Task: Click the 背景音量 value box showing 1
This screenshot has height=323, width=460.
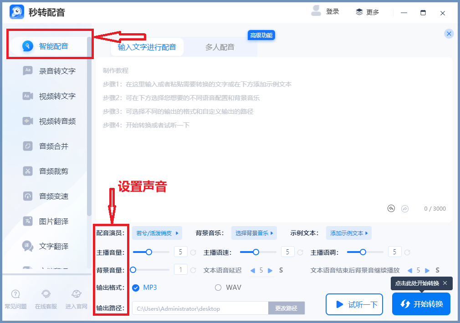Action: [181, 270]
